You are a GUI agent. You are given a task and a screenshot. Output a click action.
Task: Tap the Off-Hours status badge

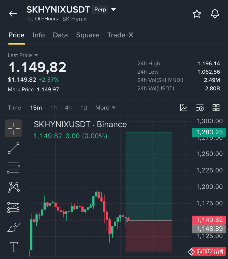(43, 19)
